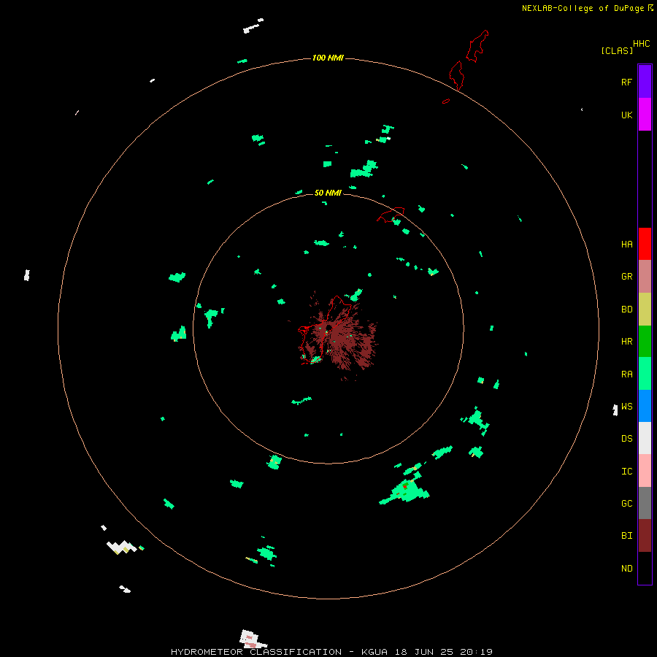Viewport: 657px width, 657px height.
Task: Click the 'WS' legend label
Action: 626,407
